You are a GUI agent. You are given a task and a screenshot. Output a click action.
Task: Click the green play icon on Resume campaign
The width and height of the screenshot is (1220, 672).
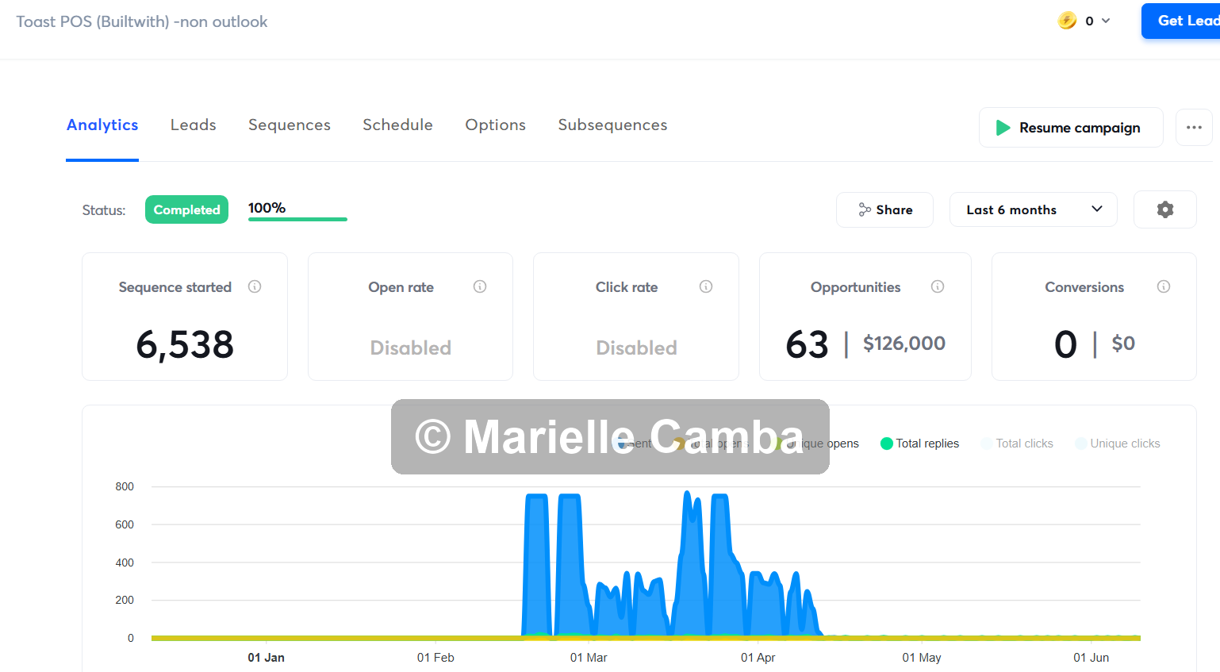pos(1003,128)
